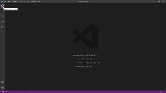
Task: Open the View menu
Action: click(x=20, y=2)
